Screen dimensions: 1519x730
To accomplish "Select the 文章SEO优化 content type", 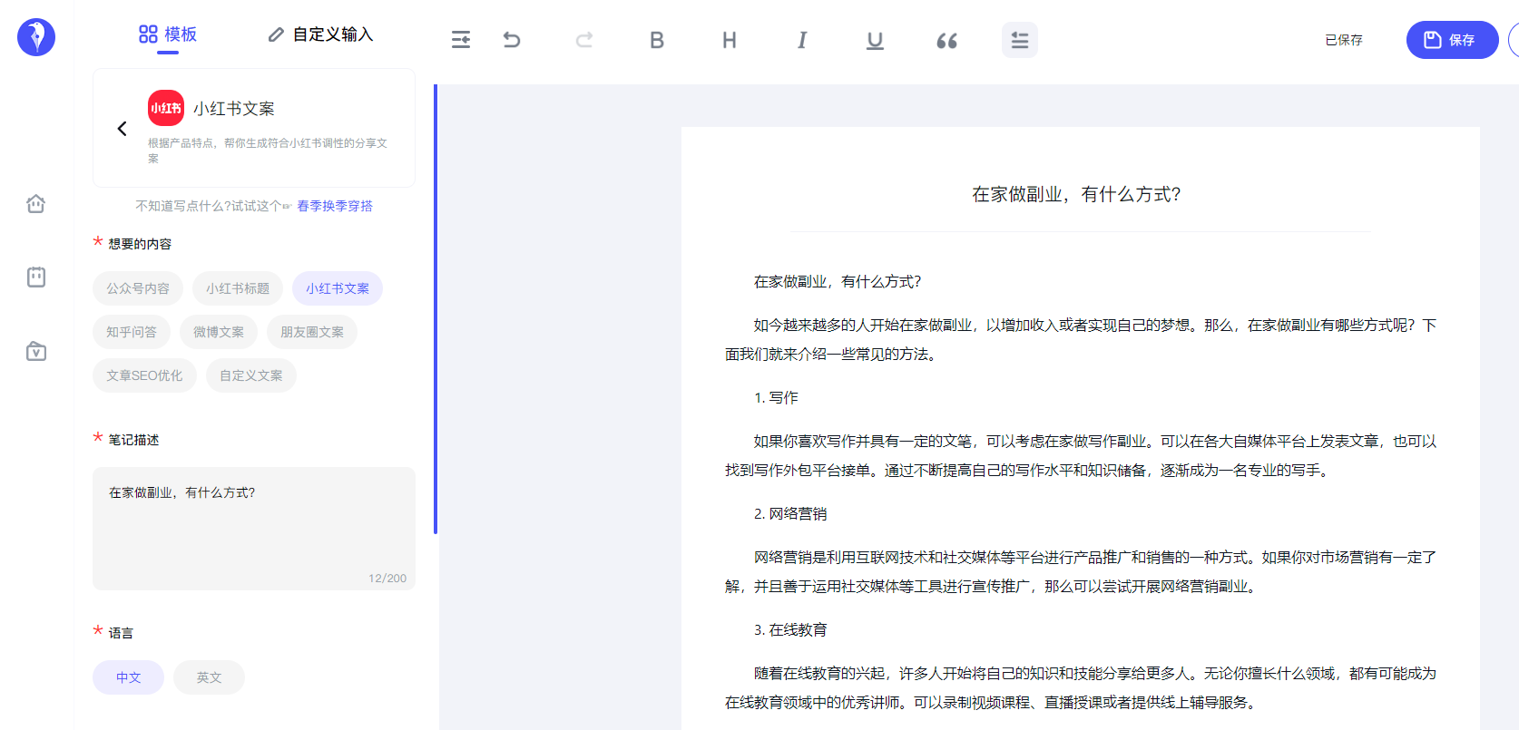I will tap(144, 375).
